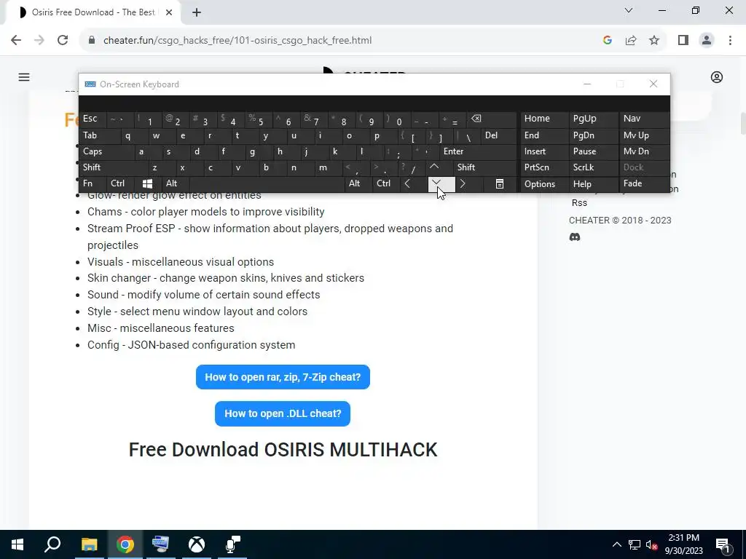Click the Rss link

click(579, 202)
